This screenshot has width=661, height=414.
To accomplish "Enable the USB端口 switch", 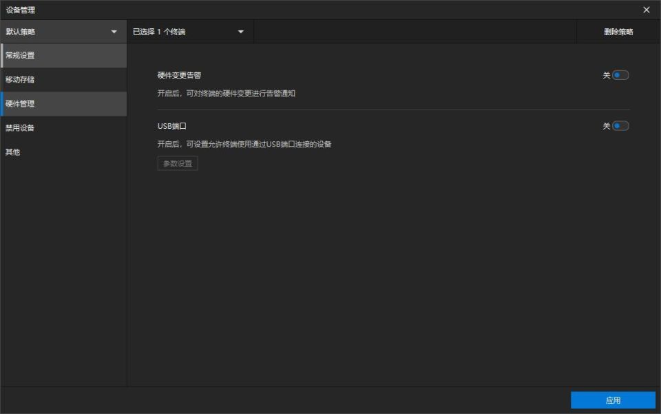I will click(620, 125).
